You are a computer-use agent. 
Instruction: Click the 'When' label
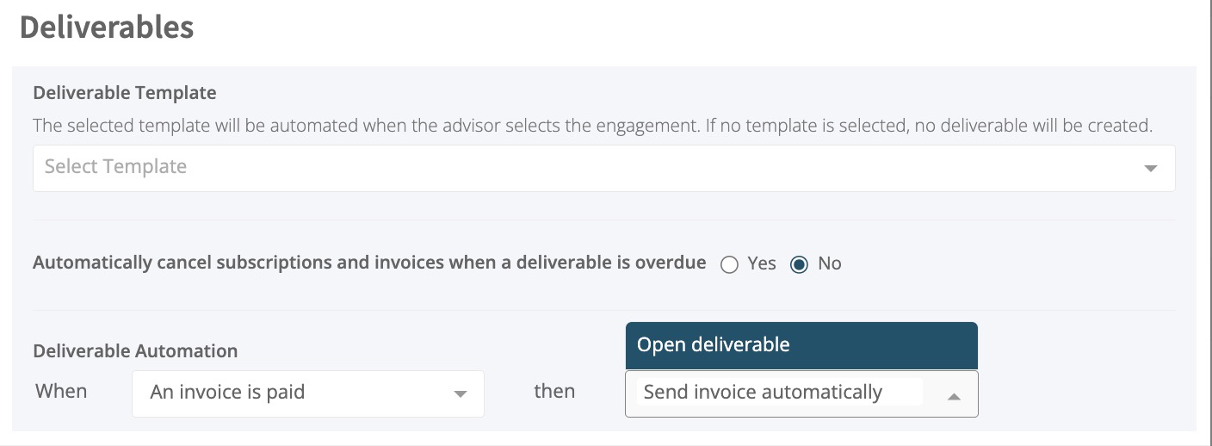[61, 391]
